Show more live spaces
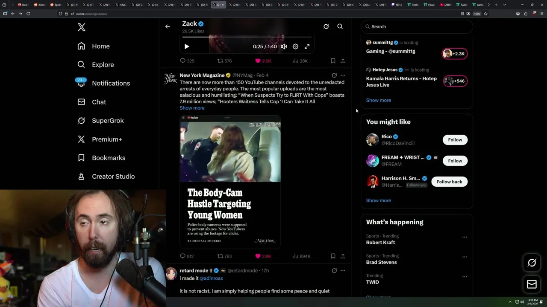The height and width of the screenshot is (307, 547). [x=378, y=100]
